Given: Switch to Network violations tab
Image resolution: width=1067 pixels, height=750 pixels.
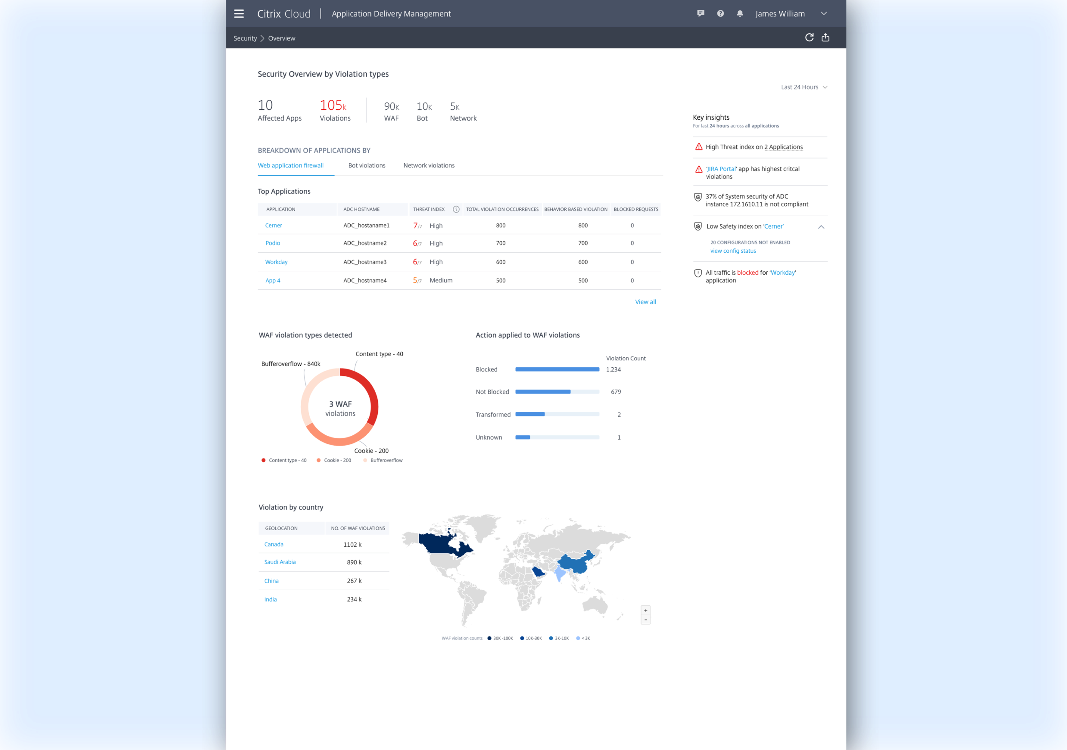Looking at the screenshot, I should (x=428, y=165).
